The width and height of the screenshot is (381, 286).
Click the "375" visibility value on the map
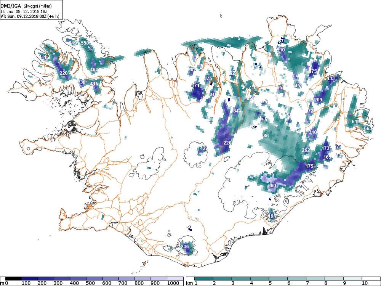(208, 78)
